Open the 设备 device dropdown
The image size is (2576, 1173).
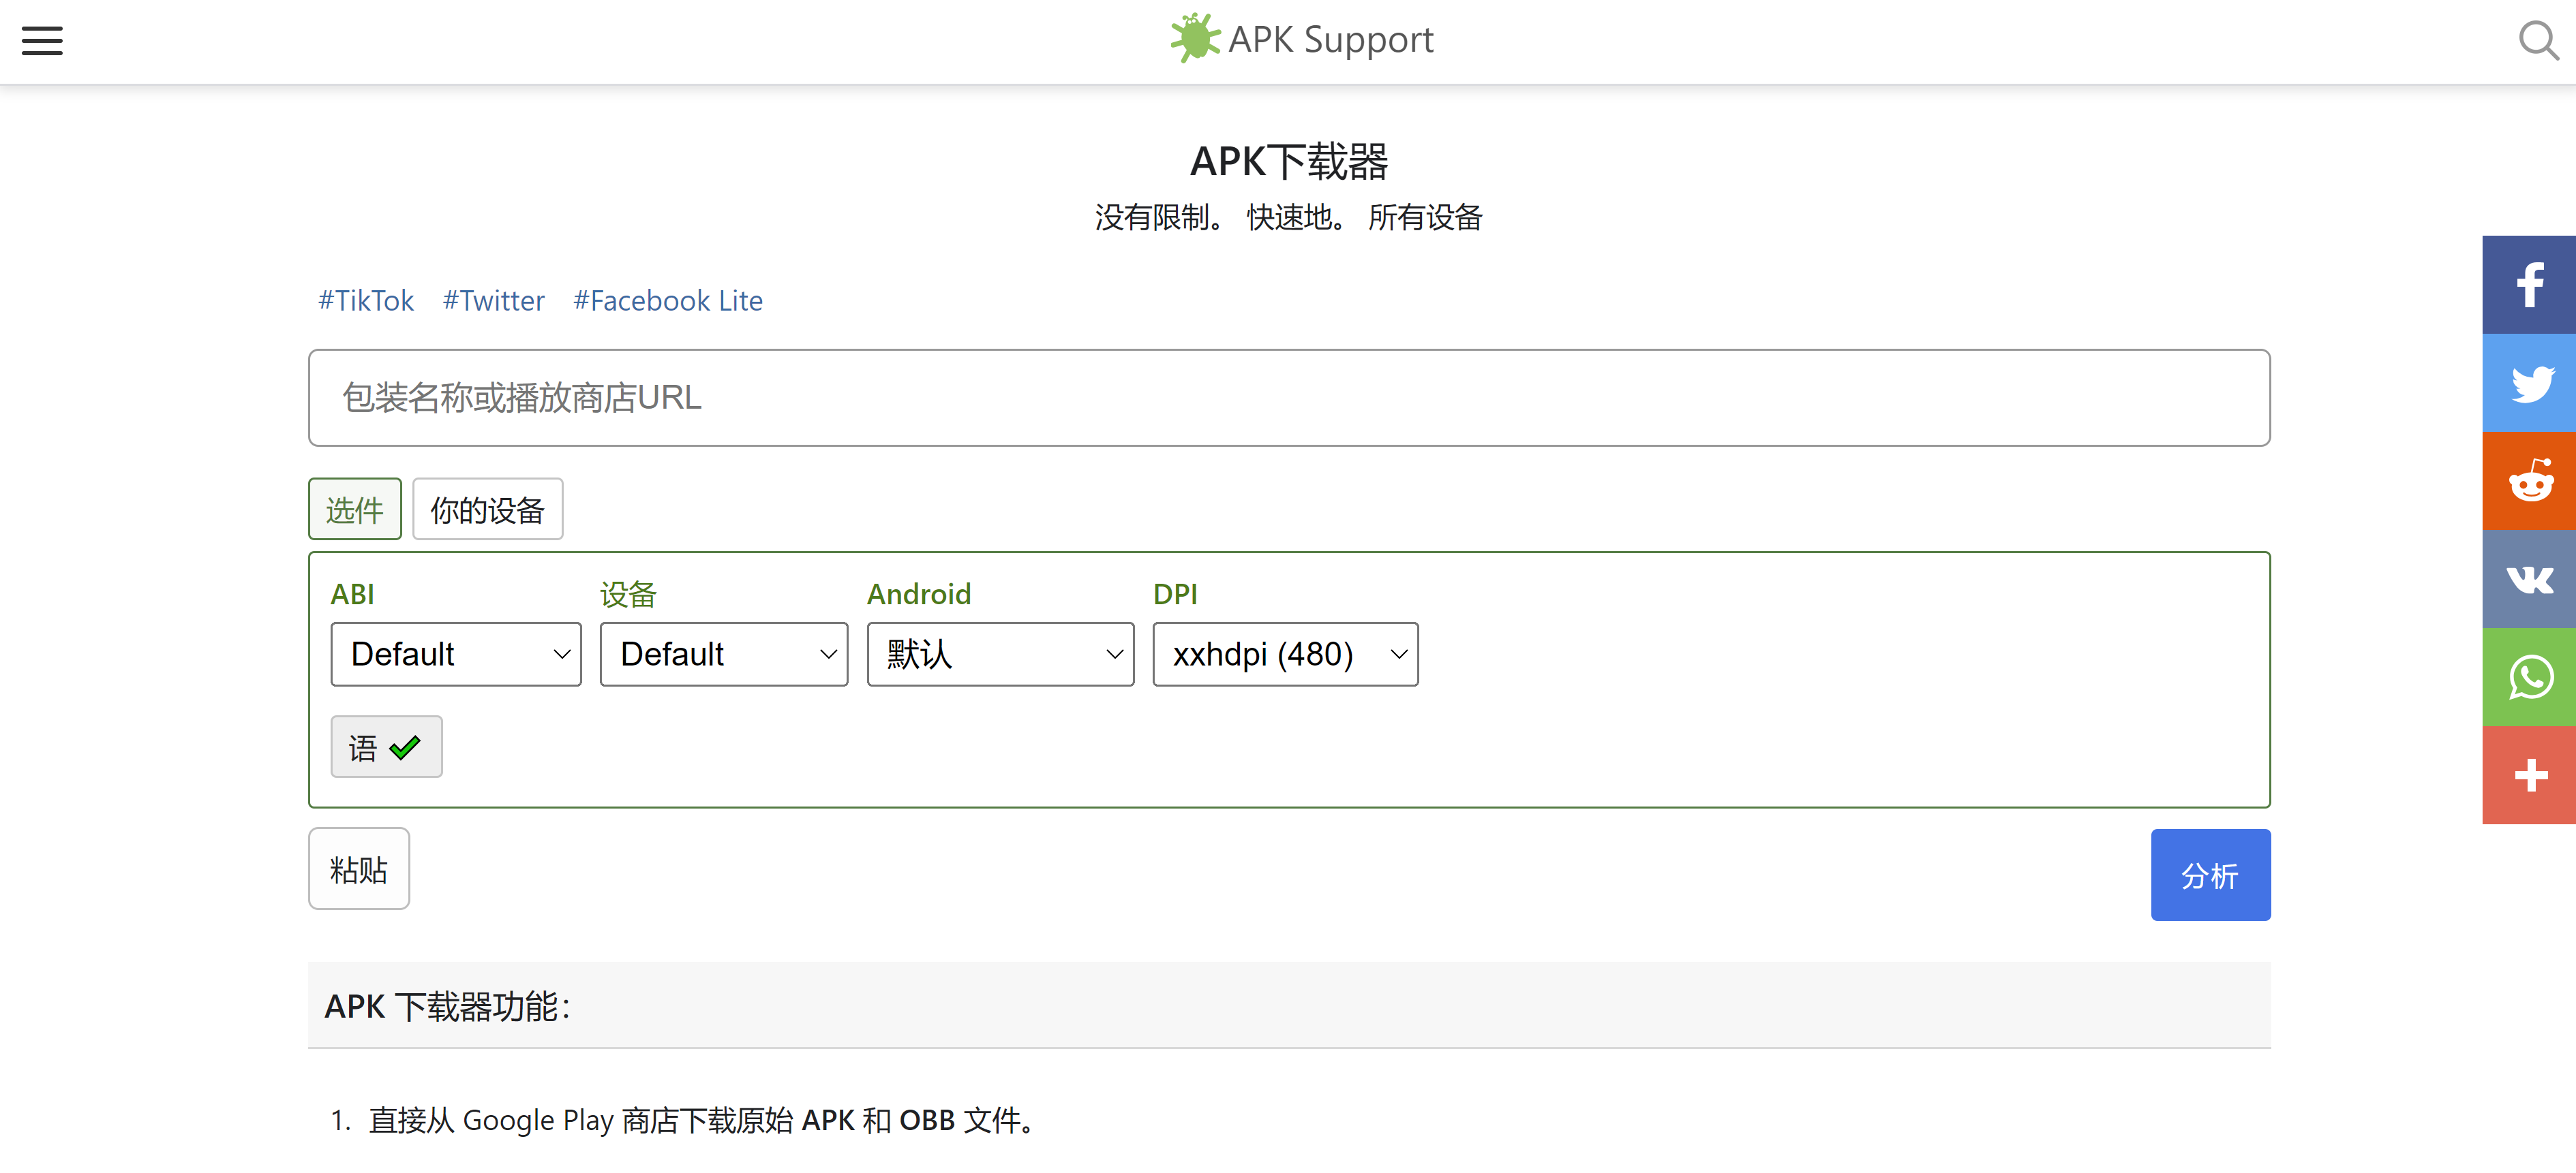pyautogui.click(x=724, y=655)
